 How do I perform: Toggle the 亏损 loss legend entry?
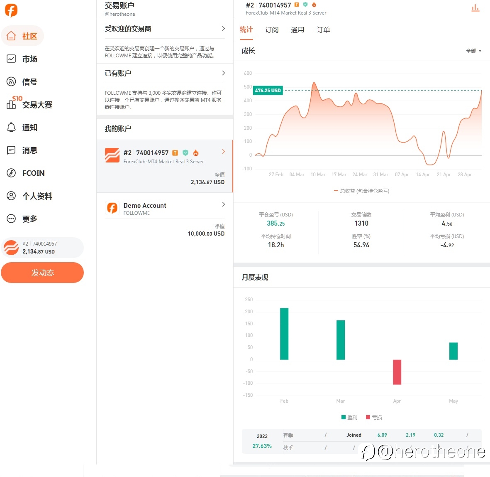[374, 417]
